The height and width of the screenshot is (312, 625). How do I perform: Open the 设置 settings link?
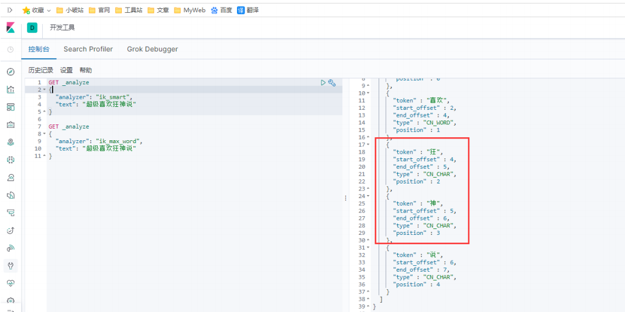tap(66, 70)
